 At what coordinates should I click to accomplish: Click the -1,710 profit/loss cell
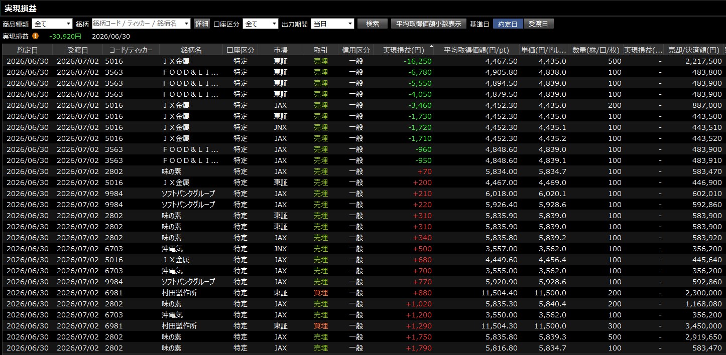419,138
